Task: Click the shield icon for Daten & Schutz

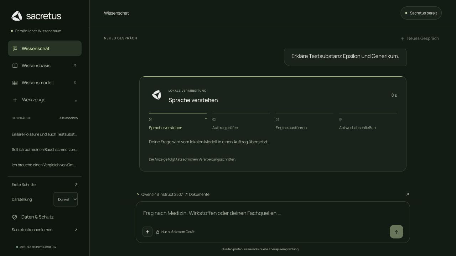Action: 15,217
